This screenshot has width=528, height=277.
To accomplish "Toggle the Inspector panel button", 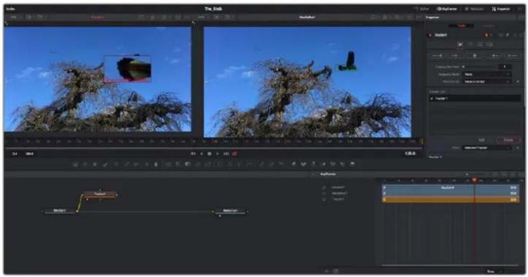I will point(500,9).
